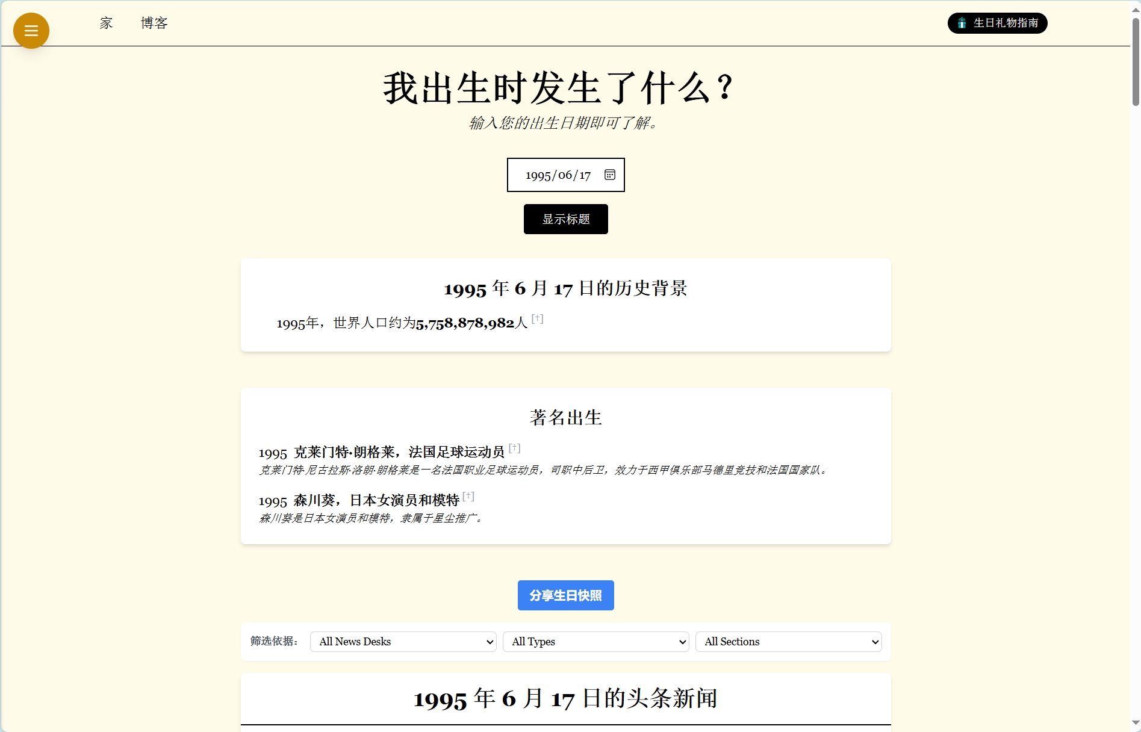Screen dimensions: 1141x732
Task: Expand the All Types dropdown
Action: pos(595,642)
